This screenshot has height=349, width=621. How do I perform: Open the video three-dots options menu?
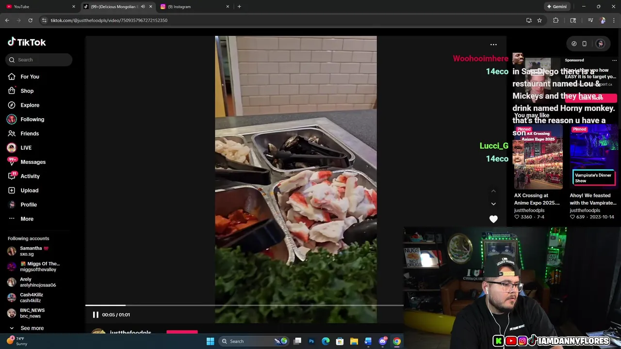coord(493,45)
